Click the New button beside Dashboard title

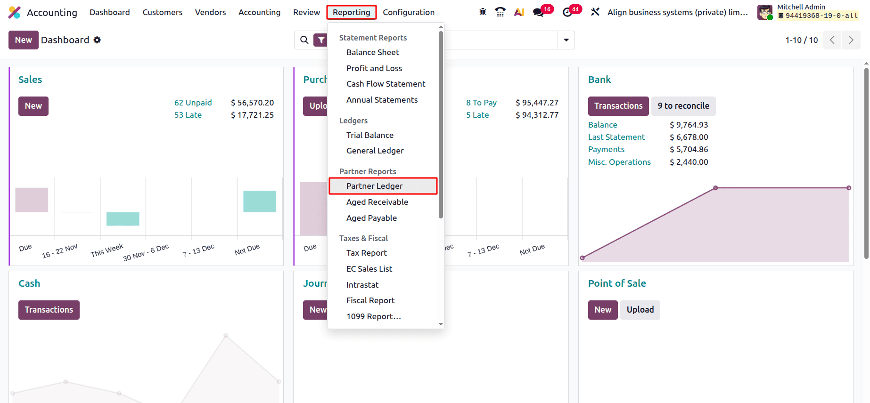[x=24, y=40]
